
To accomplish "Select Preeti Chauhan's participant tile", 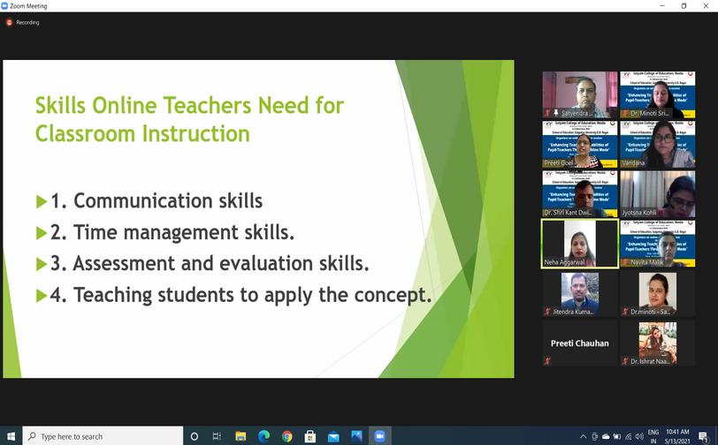I will (579, 343).
